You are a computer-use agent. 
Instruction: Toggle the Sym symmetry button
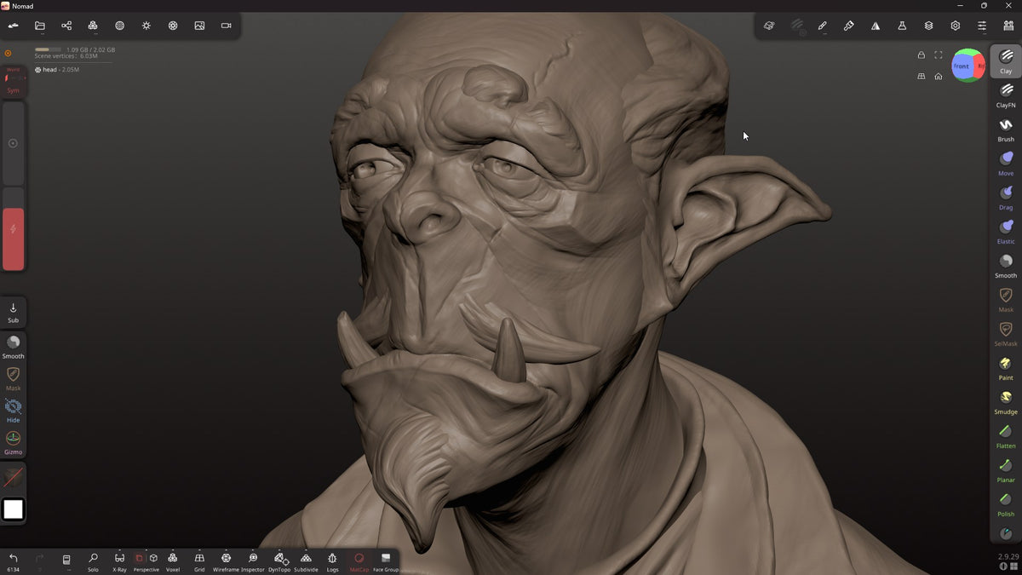[13, 81]
